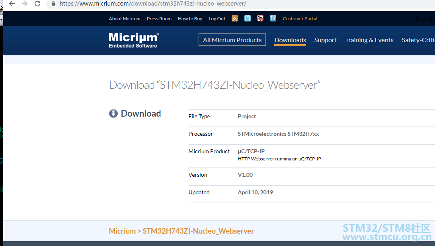
Task: Click the browser forward arrow
Action: coord(25,4)
